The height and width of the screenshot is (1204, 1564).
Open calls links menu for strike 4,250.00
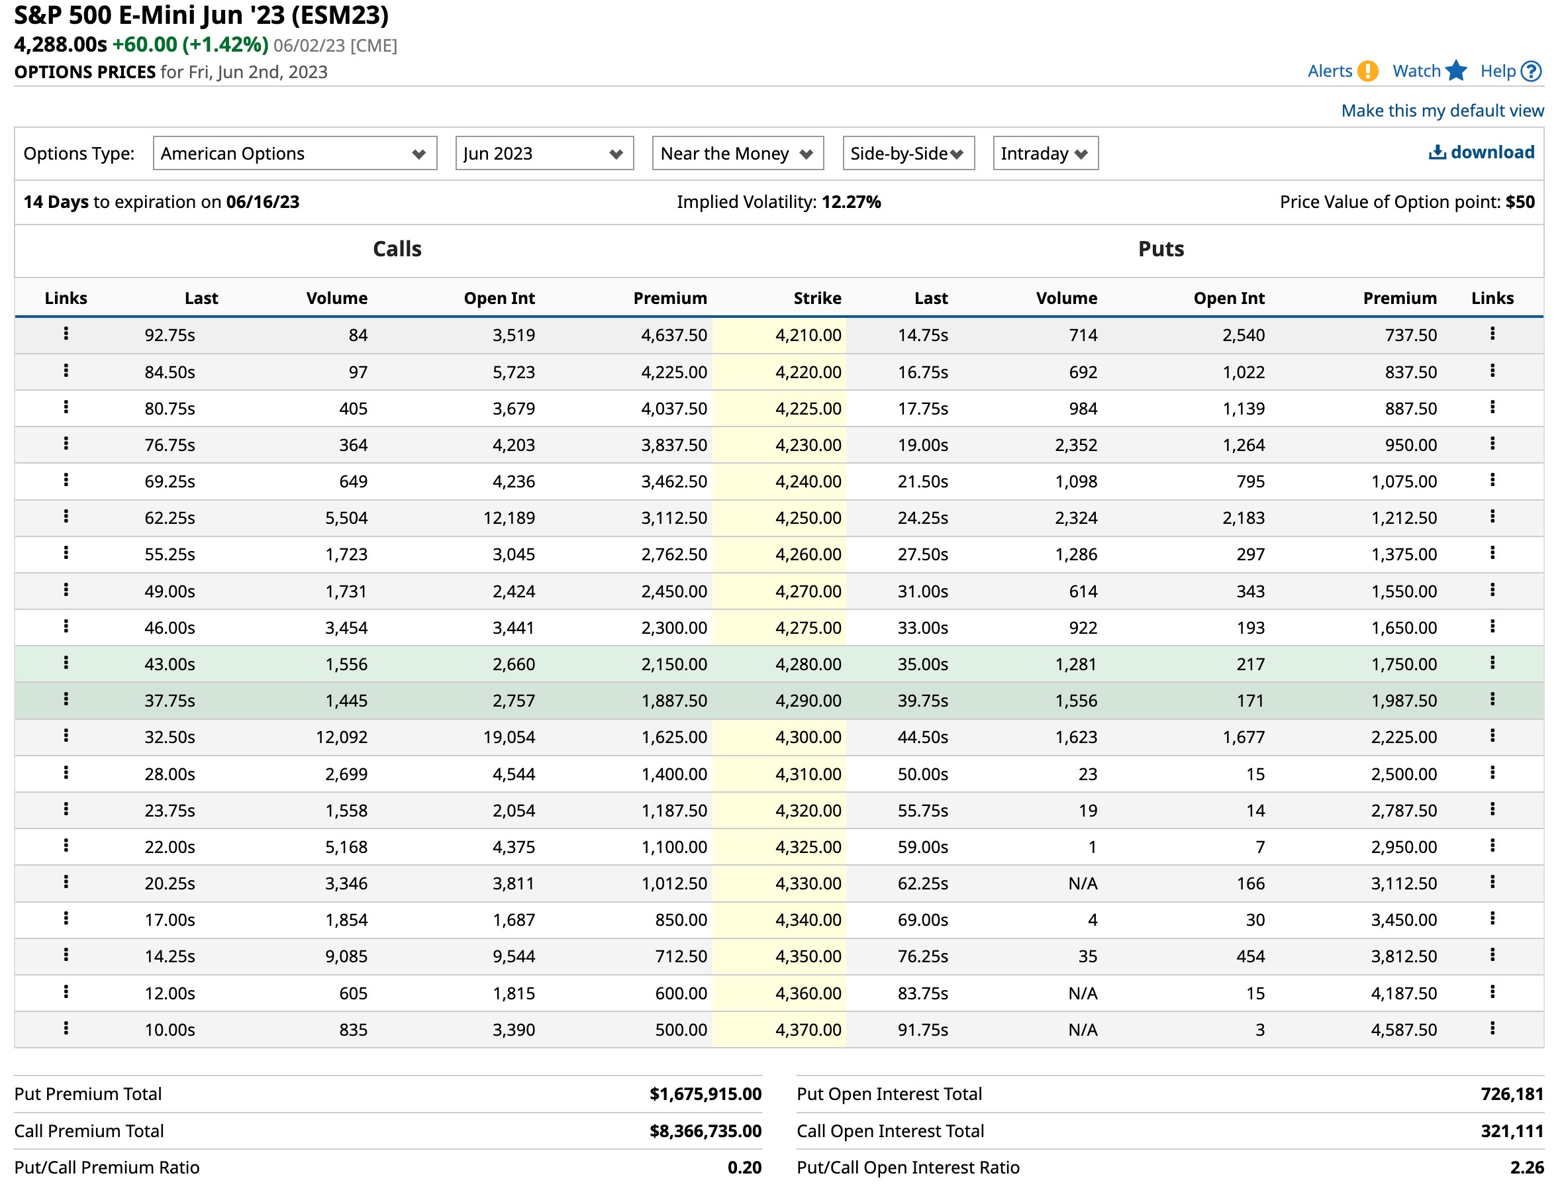(x=66, y=517)
